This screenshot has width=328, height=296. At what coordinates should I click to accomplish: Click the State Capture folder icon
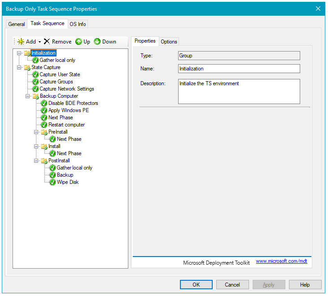click(x=27, y=67)
